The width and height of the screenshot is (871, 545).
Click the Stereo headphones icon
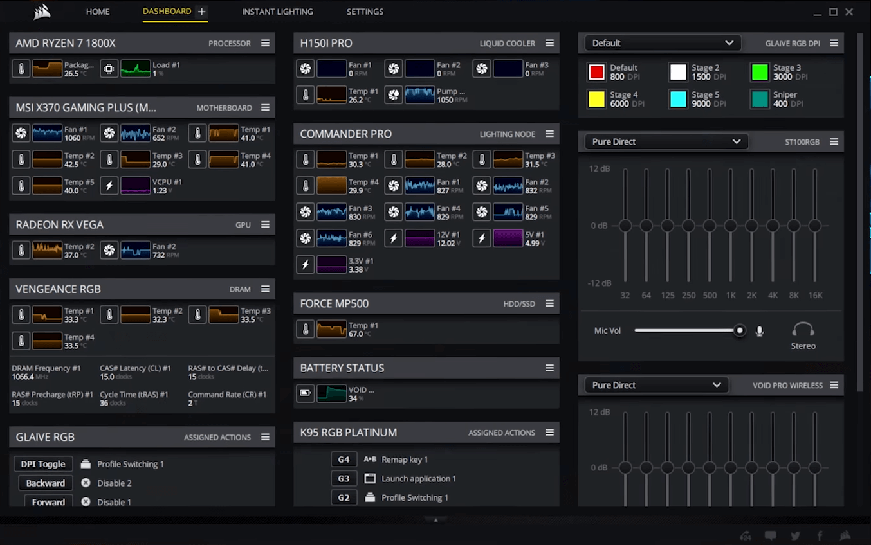tap(803, 330)
